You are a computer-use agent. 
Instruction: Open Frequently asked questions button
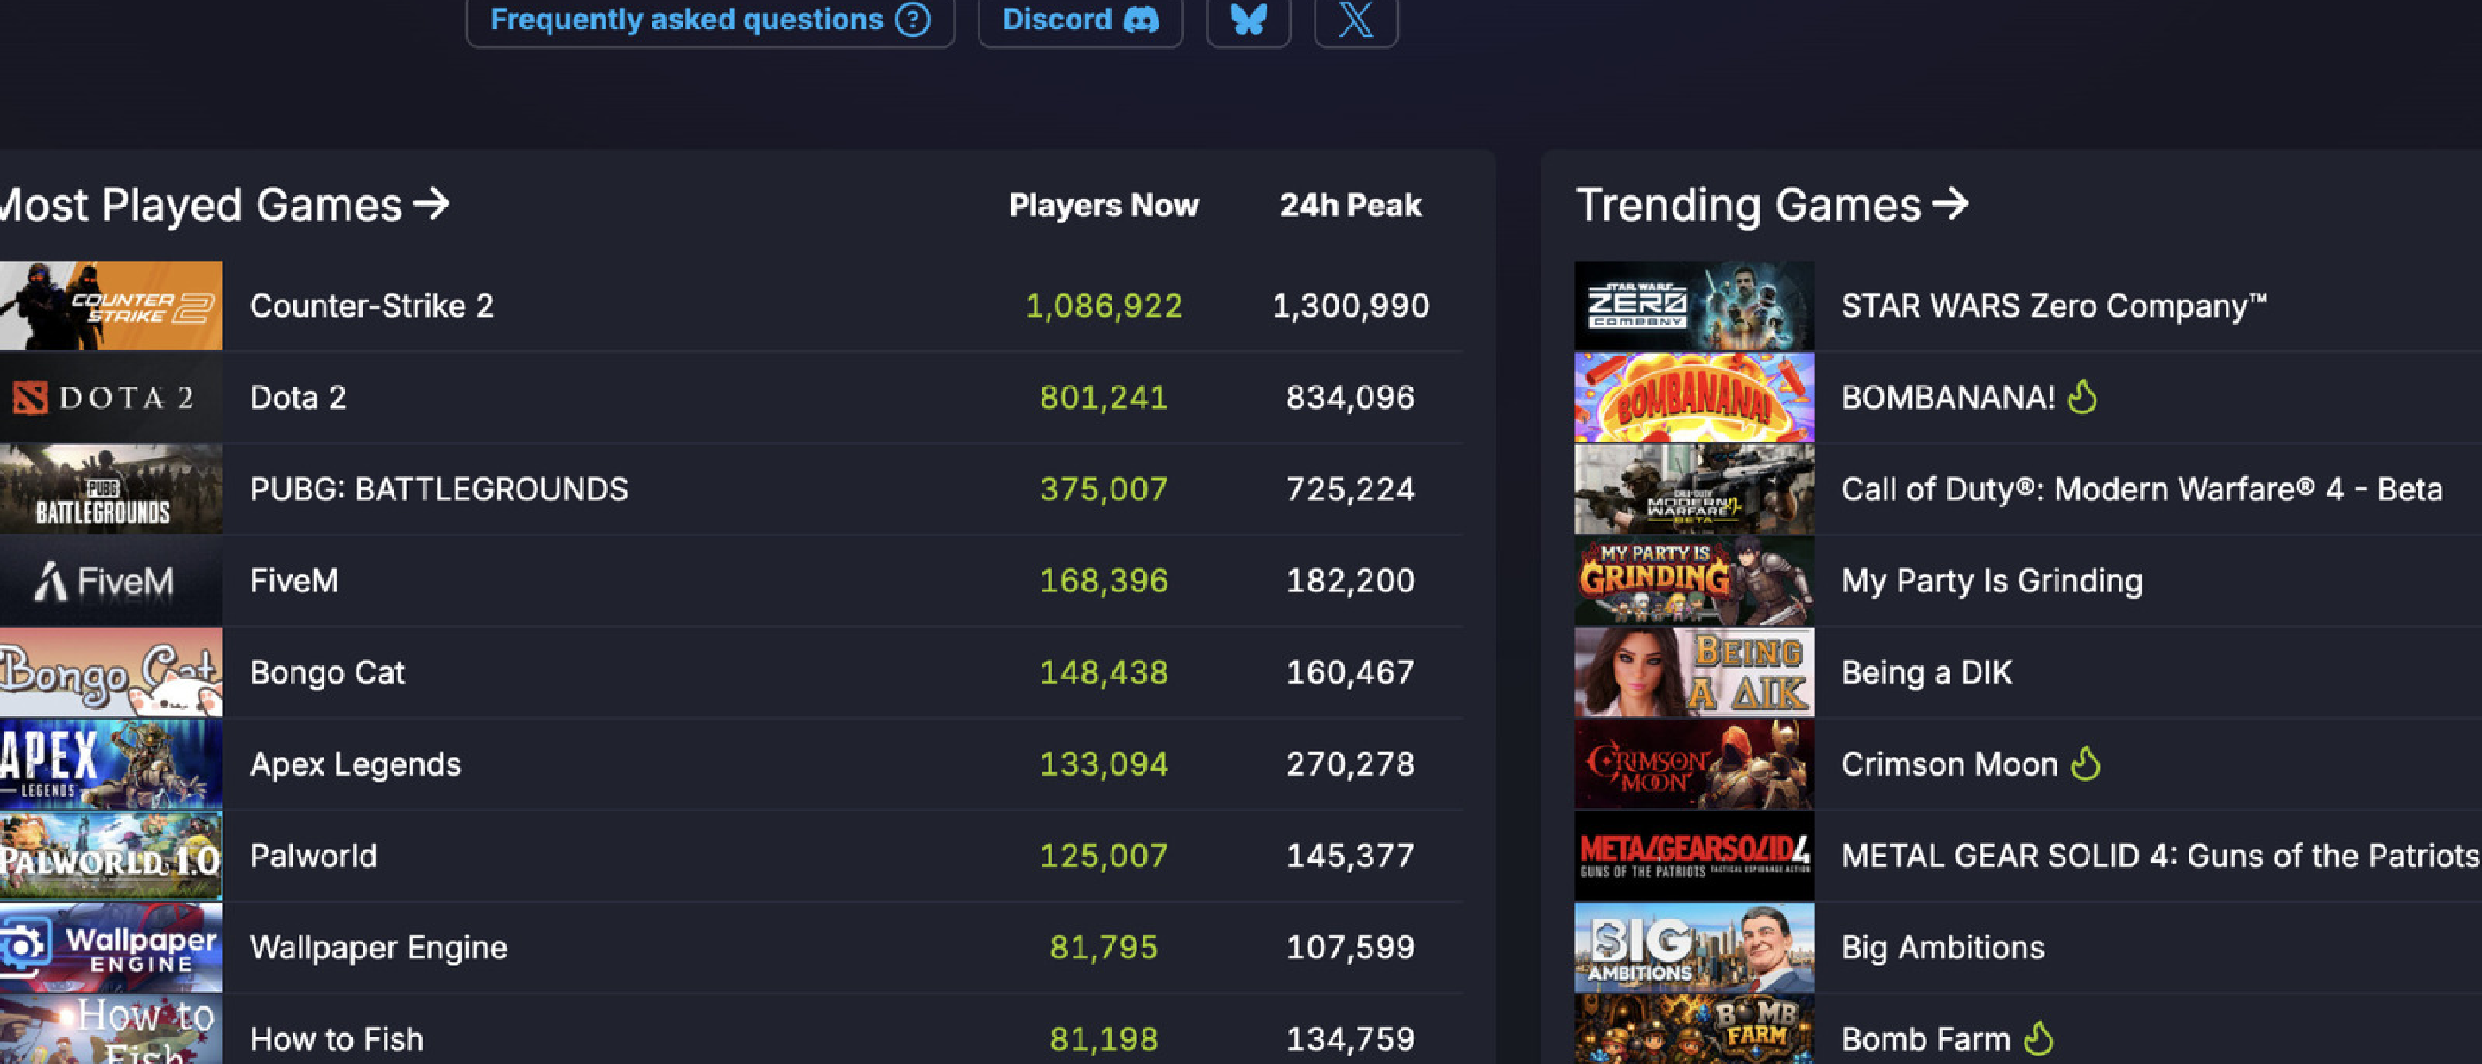click(710, 20)
